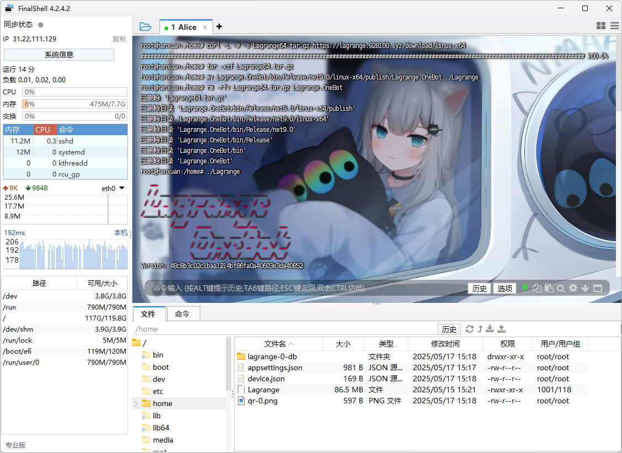Image resolution: width=622 pixels, height=453 pixels.
Task: Expand the home folder tree node
Action: [136, 403]
